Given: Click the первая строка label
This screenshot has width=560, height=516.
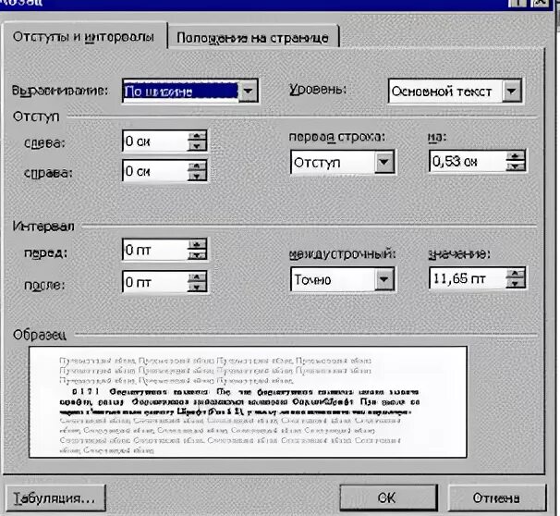Looking at the screenshot, I should (x=337, y=137).
